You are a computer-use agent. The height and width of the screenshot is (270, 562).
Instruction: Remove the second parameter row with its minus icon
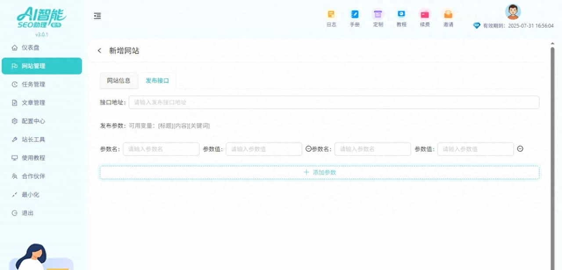[520, 149]
